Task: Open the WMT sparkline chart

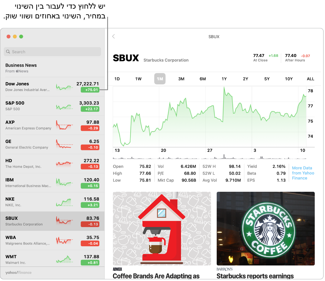Action: tap(64, 259)
